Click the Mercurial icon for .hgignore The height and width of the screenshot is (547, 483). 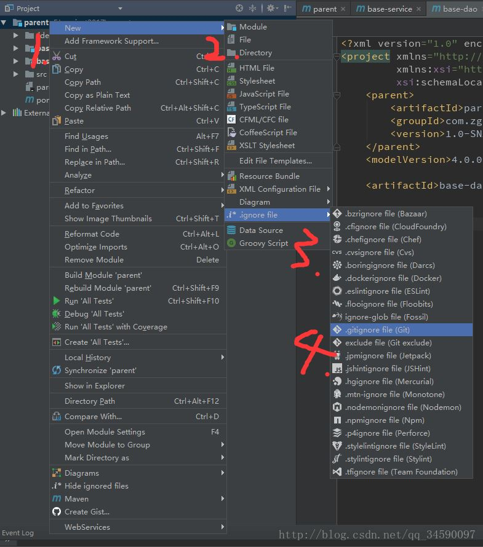[337, 381]
